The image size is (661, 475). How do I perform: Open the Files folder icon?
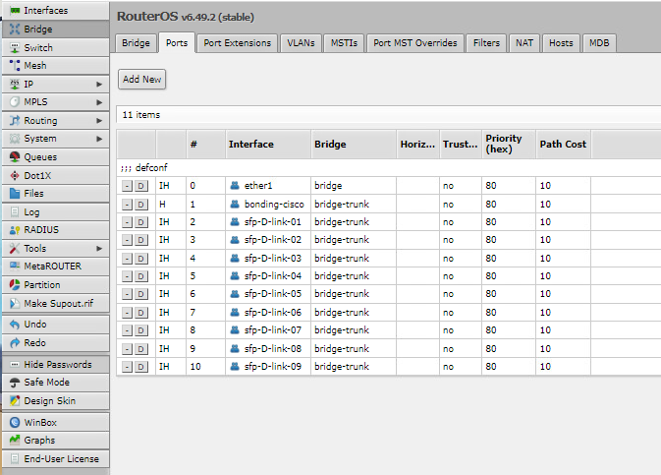tap(15, 194)
